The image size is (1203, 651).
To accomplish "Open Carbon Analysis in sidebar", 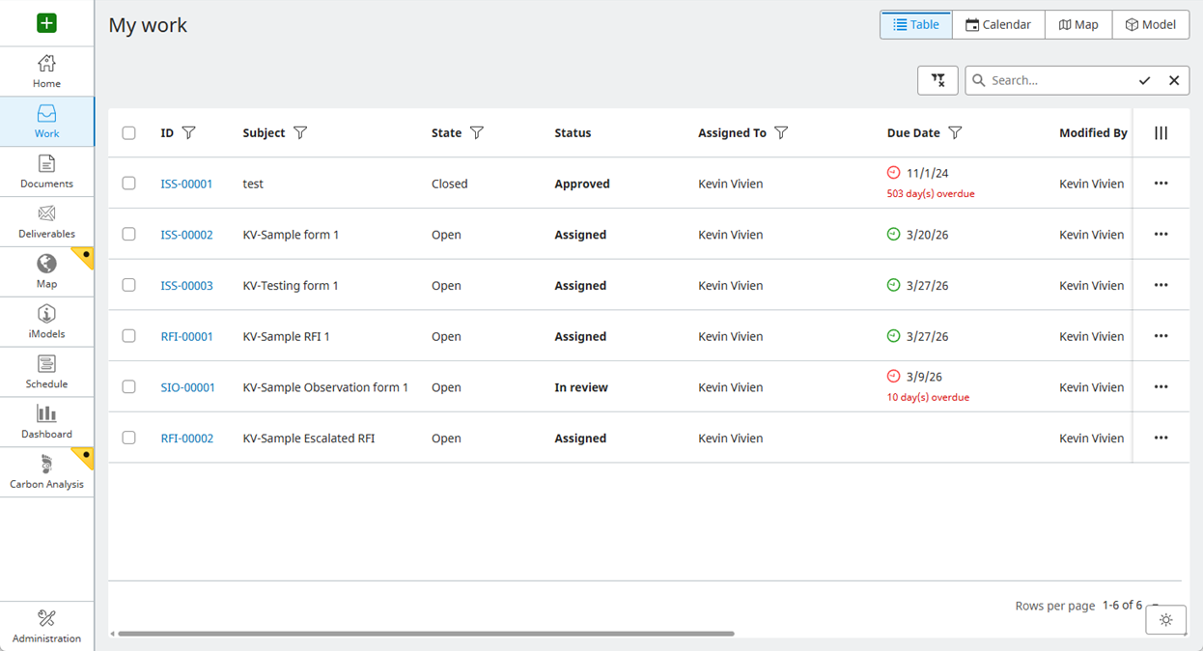I will pyautogui.click(x=46, y=473).
